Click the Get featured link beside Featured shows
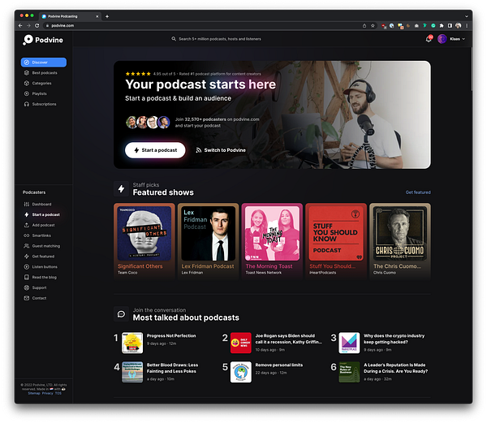The width and height of the screenshot is (487, 423). 418,192
